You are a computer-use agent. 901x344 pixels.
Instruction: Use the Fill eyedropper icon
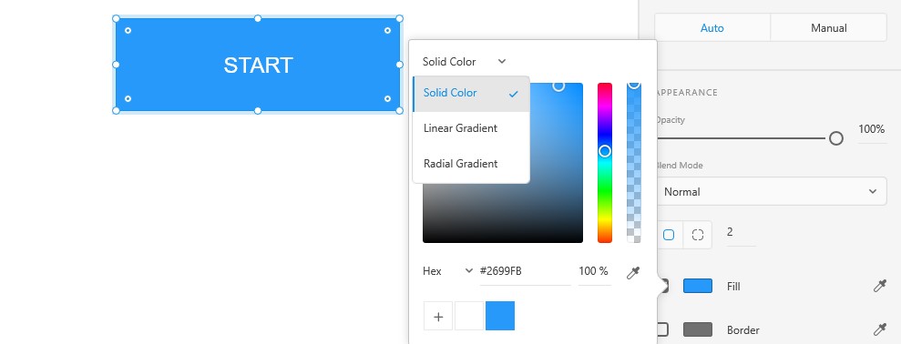pyautogui.click(x=880, y=286)
